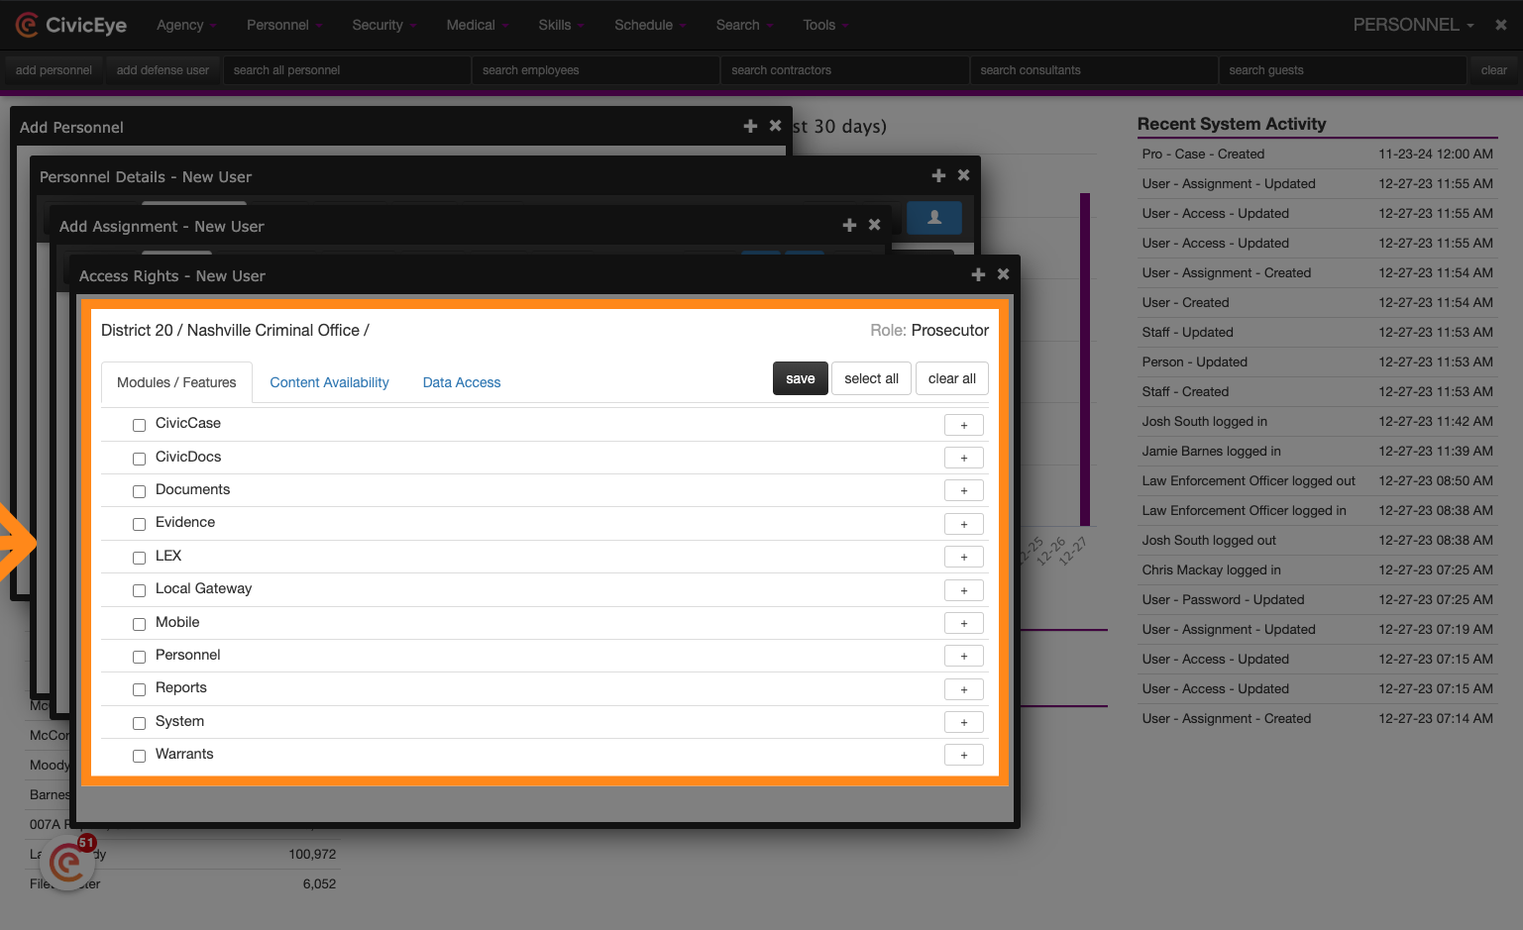1523x930 pixels.
Task: Click the X icon next to PERSONNEL header
Action: tap(1501, 25)
